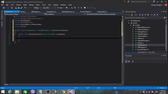Image resolution: width=168 pixels, height=94 pixels.
Task: Click the Open File folder icon
Action: click(x=16, y=8)
